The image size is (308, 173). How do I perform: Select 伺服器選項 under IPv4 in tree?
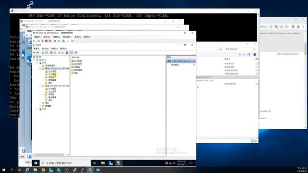(x=50, y=65)
